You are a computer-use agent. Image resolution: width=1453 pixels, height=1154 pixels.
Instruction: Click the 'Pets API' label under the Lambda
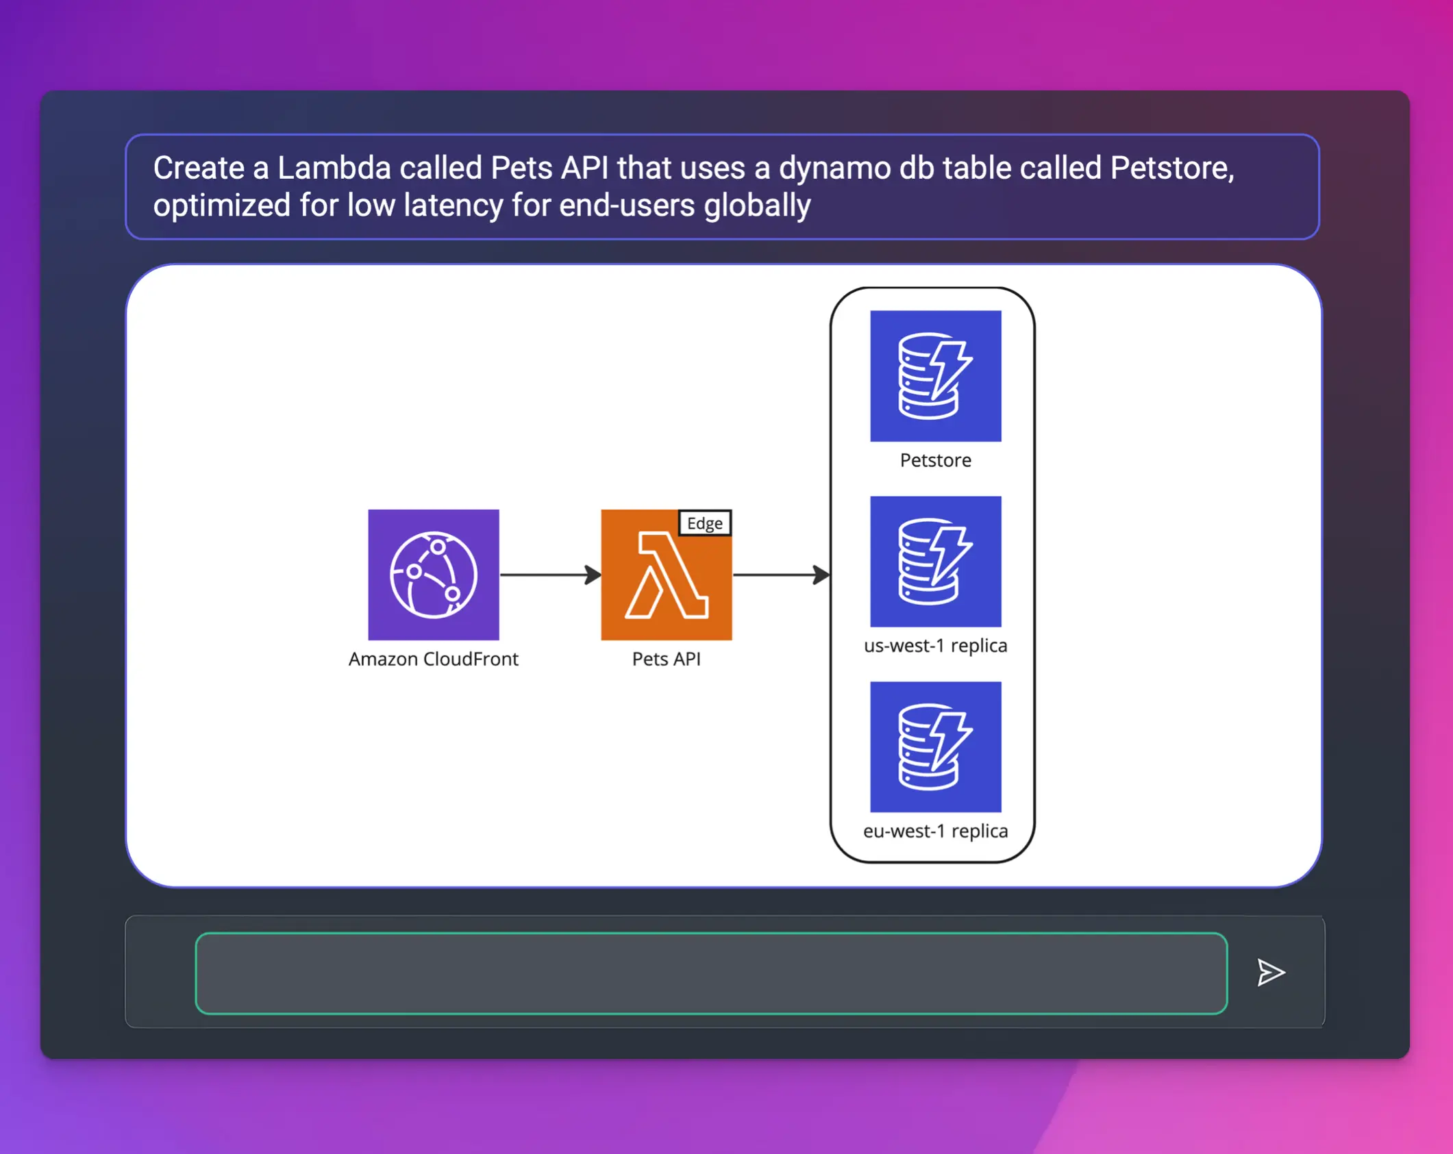click(666, 659)
